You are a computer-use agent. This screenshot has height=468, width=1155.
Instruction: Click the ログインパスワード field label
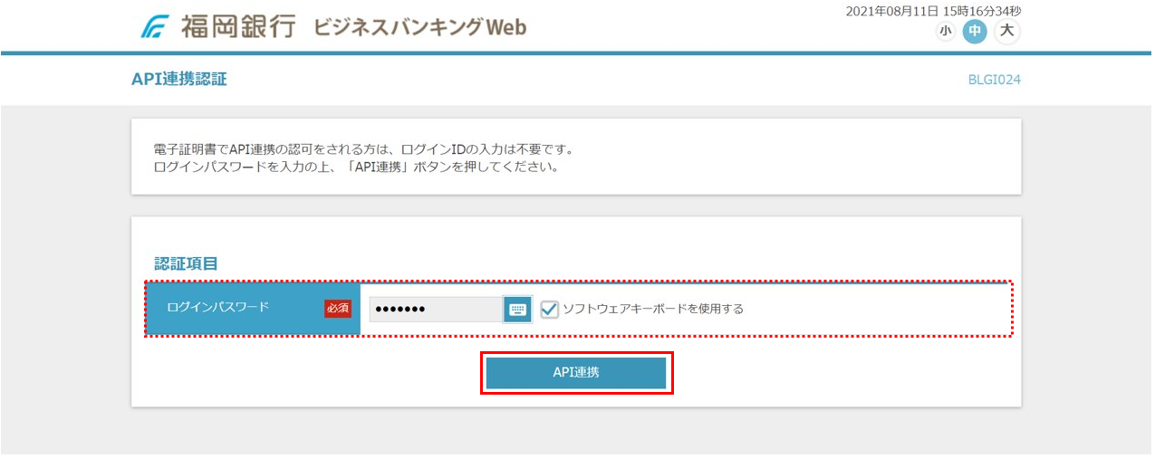click(x=218, y=307)
